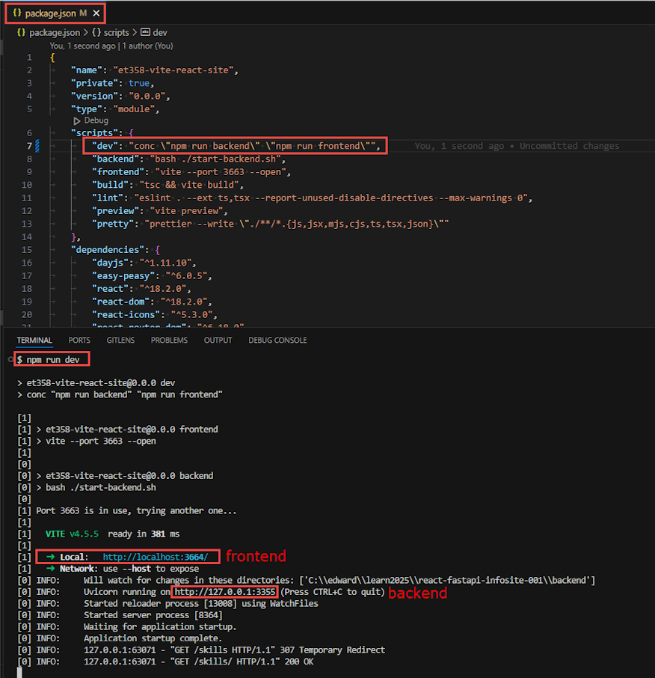Viewport: 655px width, 678px height.
Task: Switch to the OUTPUT panel tab
Action: [x=218, y=340]
